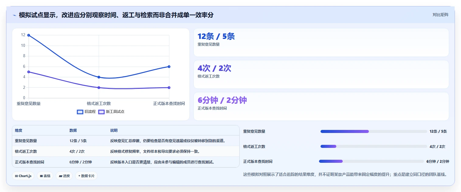Click the 维度 table column header

(x=19, y=131)
